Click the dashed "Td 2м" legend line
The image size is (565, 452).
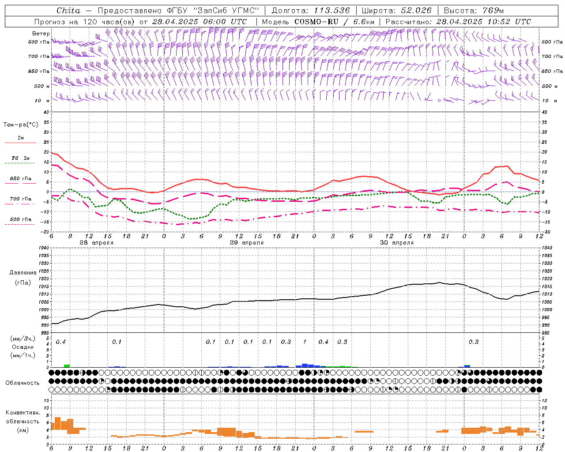(x=19, y=163)
